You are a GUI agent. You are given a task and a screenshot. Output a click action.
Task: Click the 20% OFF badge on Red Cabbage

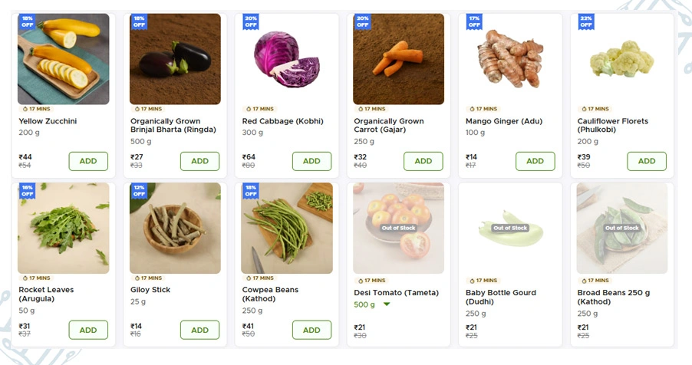tap(250, 21)
